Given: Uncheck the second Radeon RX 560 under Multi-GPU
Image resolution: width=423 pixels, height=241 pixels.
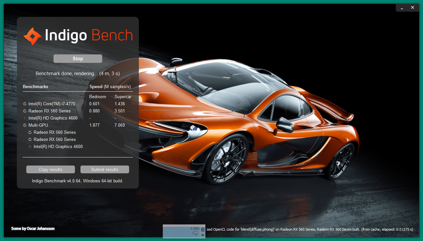Looking at the screenshot, I should [x=30, y=140].
